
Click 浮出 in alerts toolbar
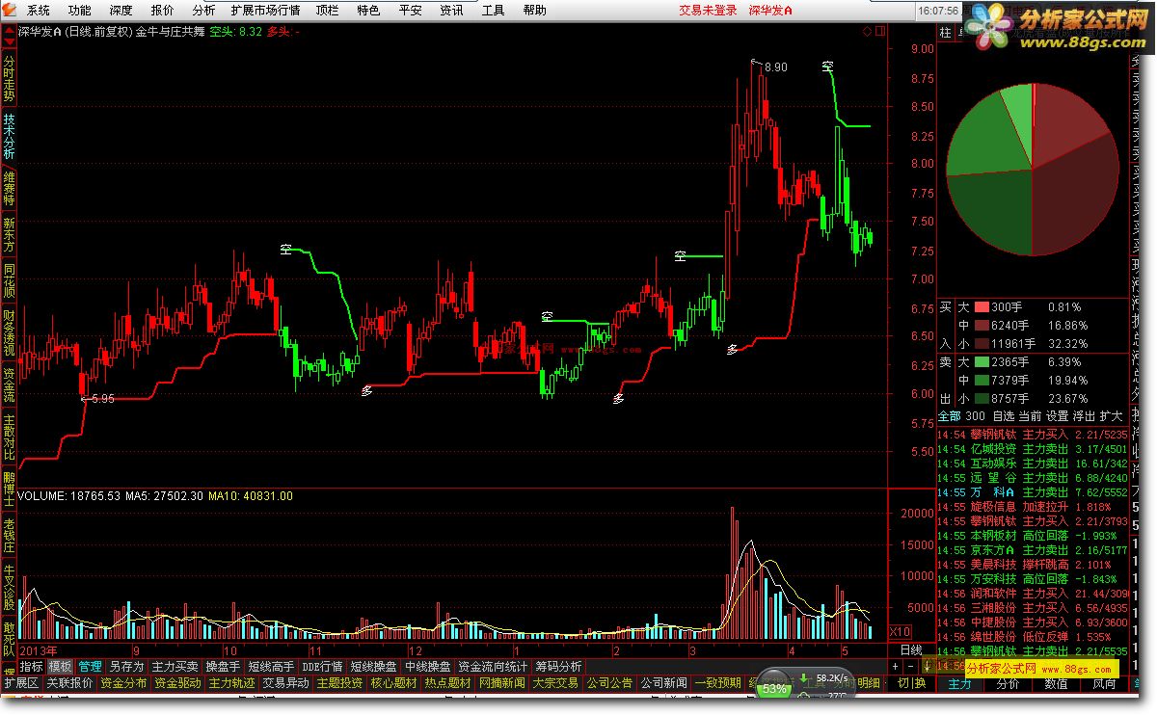point(1085,416)
